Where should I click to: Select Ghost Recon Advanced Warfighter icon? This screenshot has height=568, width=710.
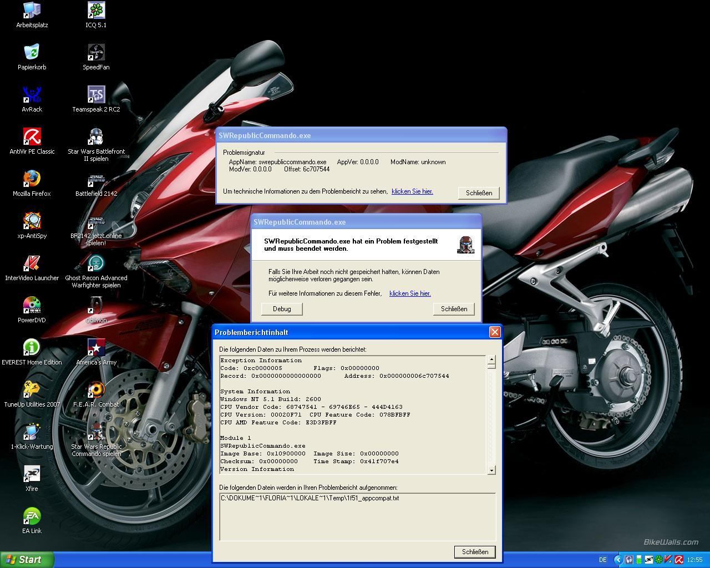pyautogui.click(x=97, y=271)
